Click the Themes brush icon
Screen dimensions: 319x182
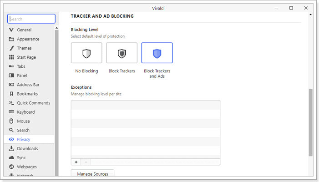(x=11, y=48)
